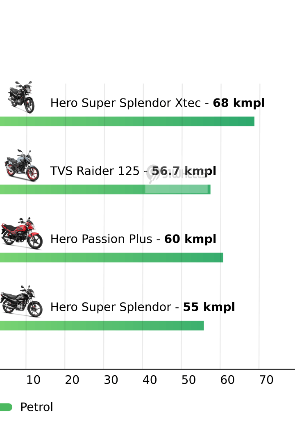Click the green Petrol legend swatch

[x=6, y=407]
